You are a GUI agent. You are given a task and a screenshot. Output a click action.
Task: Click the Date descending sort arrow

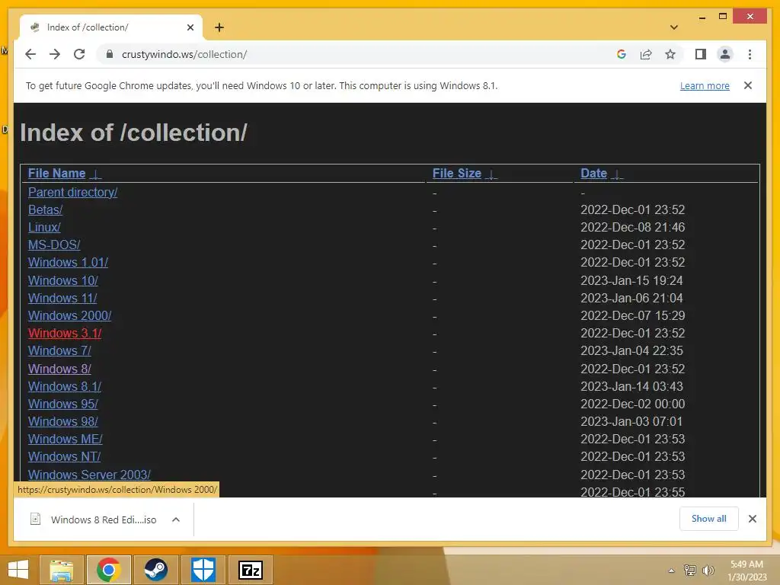coord(617,174)
